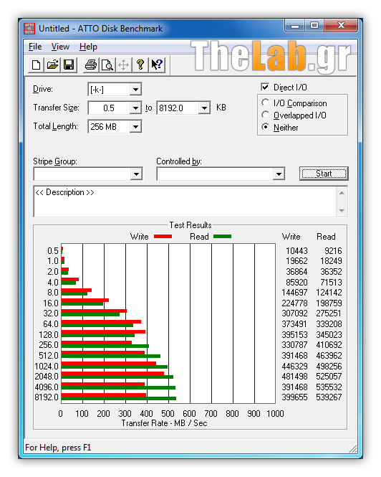Save results using the floppy disk icon

point(69,65)
